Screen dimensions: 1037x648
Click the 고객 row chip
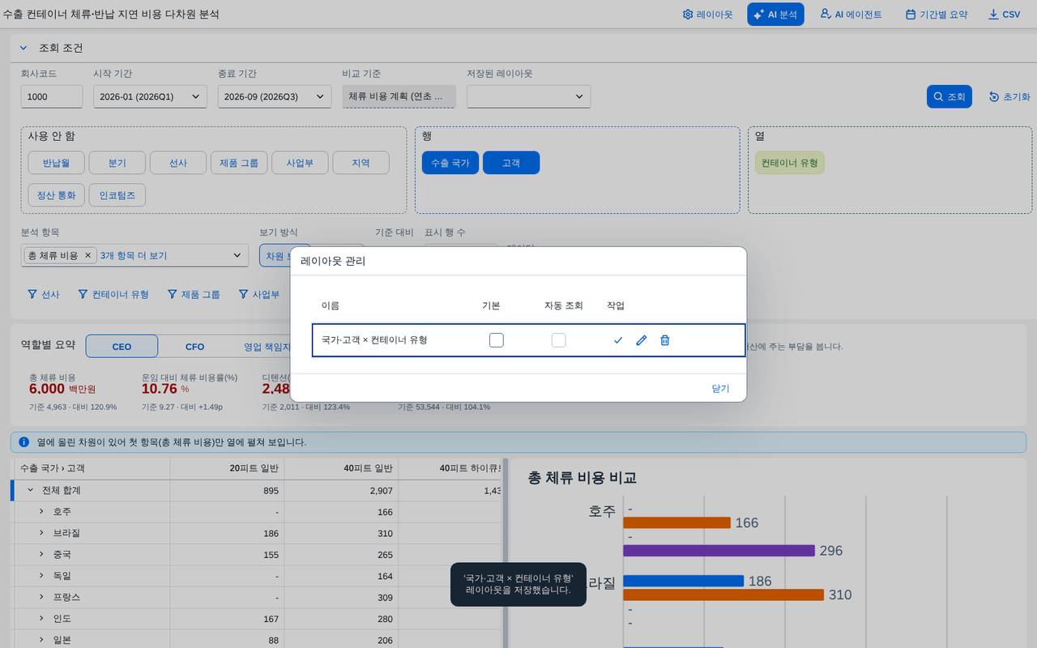click(511, 163)
